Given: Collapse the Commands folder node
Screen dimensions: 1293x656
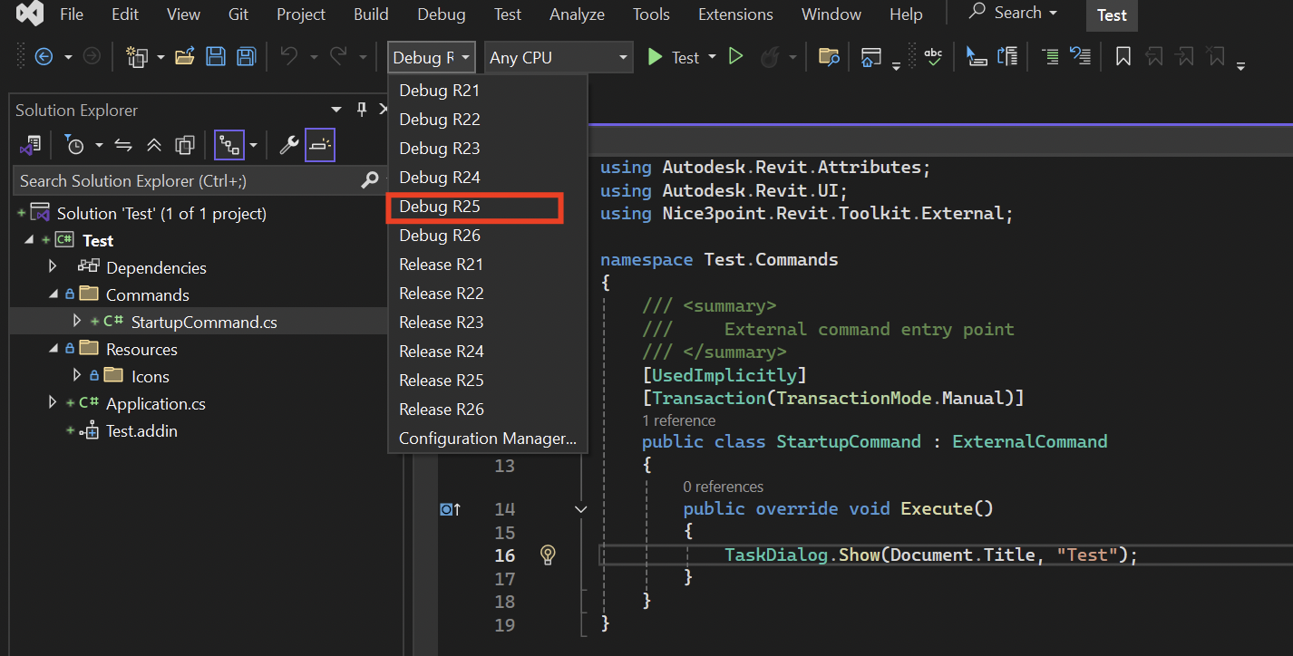Looking at the screenshot, I should pos(53,294).
